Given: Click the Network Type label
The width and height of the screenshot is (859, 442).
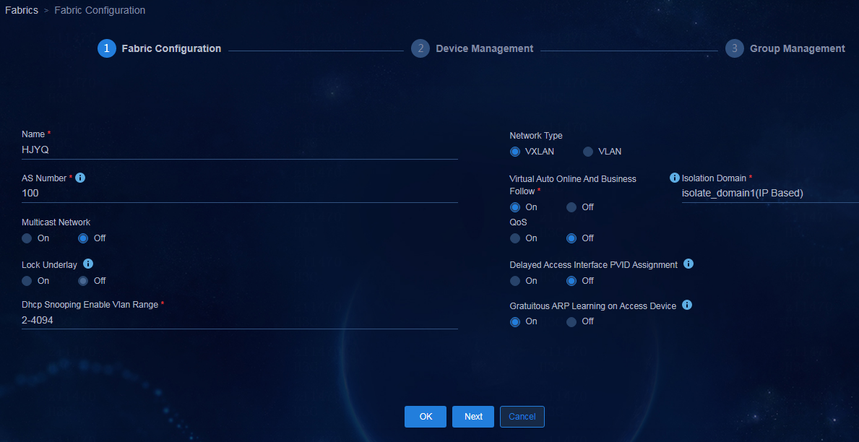Looking at the screenshot, I should (x=536, y=136).
